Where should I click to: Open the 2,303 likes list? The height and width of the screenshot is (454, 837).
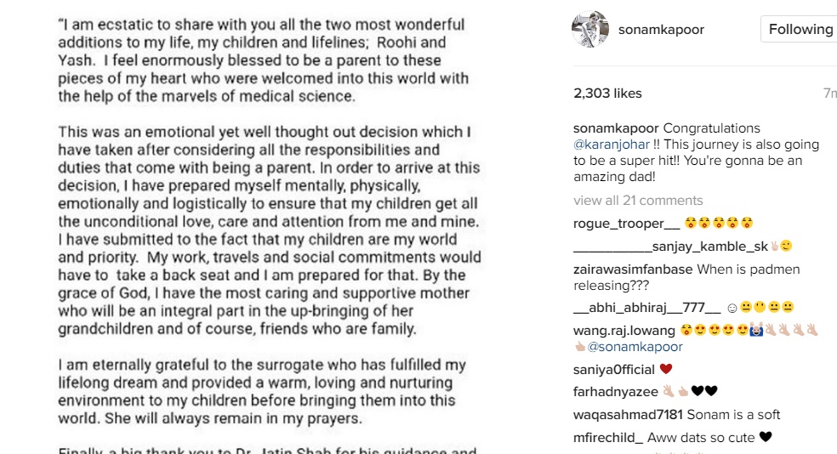(607, 94)
